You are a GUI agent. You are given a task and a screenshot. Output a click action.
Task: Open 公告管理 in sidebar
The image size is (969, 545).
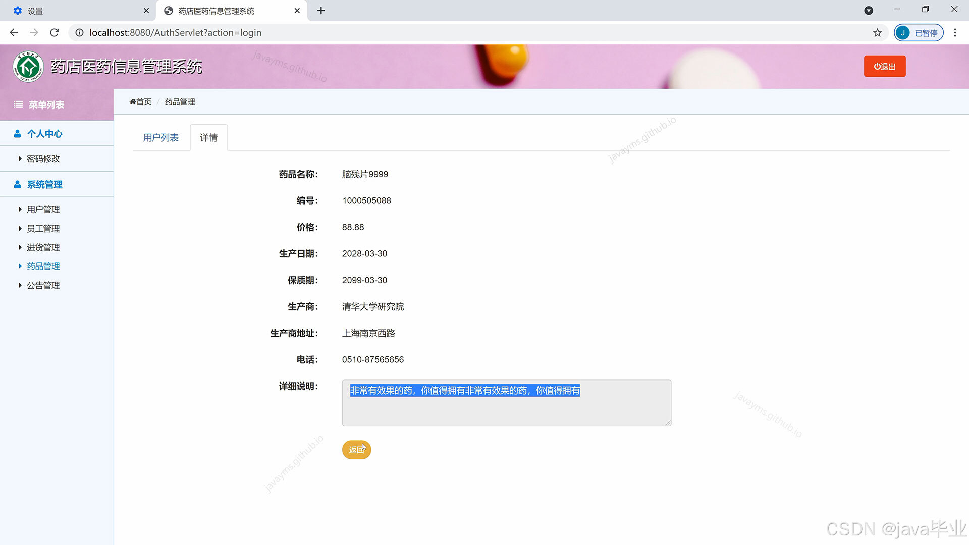43,285
